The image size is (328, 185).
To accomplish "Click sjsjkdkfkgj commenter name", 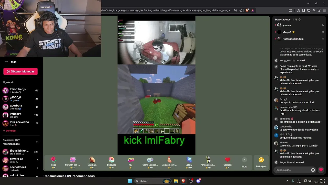I will pyautogui.click(x=286, y=134).
